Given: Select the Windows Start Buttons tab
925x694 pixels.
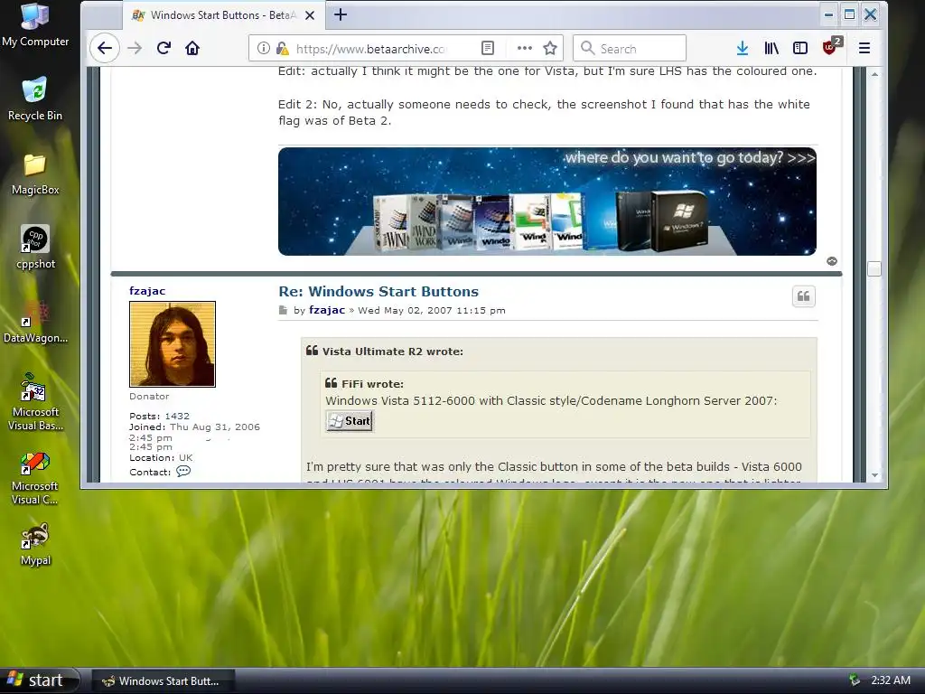Looking at the screenshot, I should [x=223, y=15].
